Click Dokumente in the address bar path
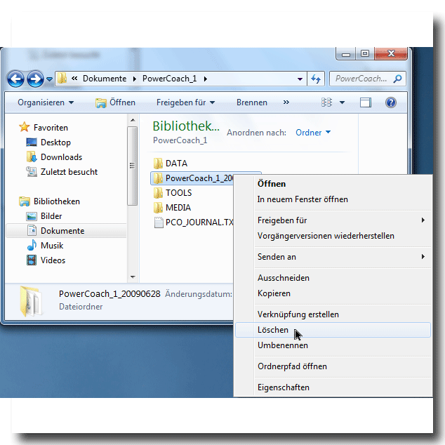Image resolution: width=445 pixels, height=445 pixels. (105, 79)
